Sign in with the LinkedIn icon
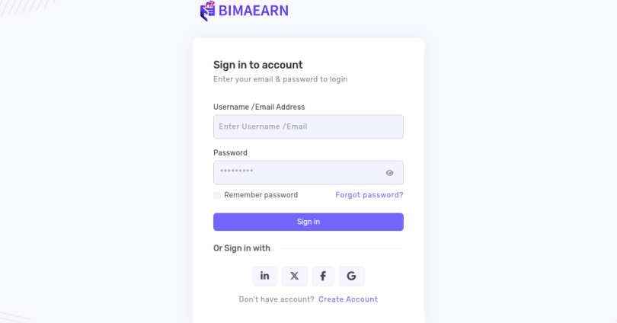Screen dimensions: 617x323 (265, 276)
